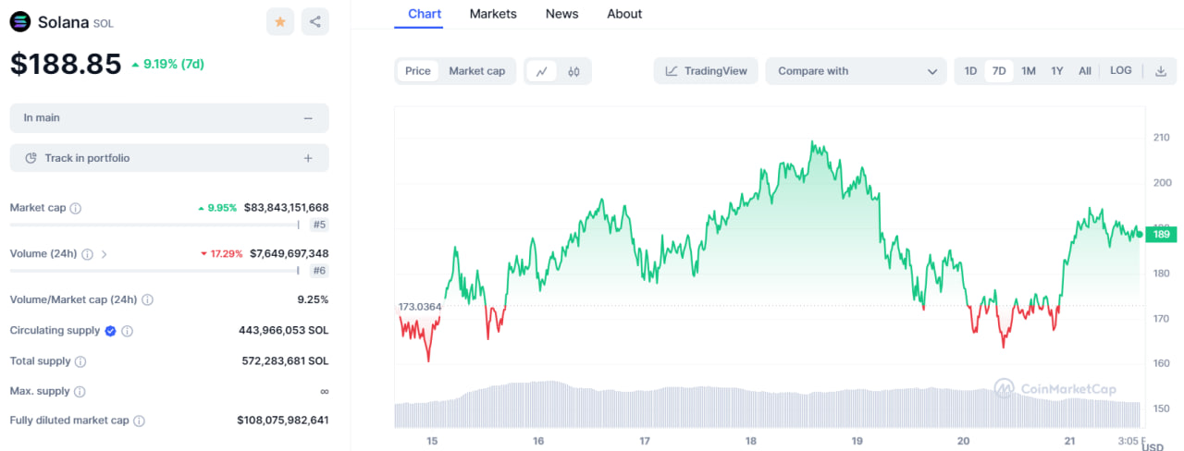Viewport: 1184px width, 451px height.
Task: Click the #6 volume rank badge
Action: click(x=319, y=271)
